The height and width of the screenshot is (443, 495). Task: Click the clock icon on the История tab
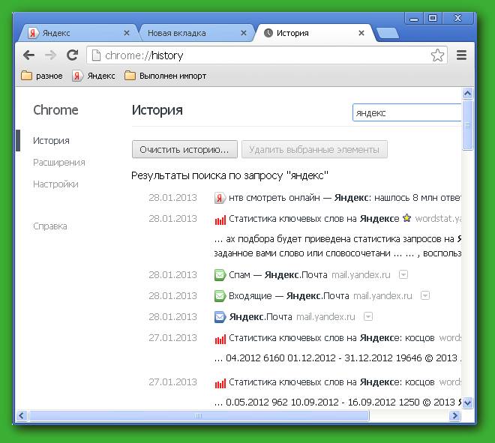(268, 33)
